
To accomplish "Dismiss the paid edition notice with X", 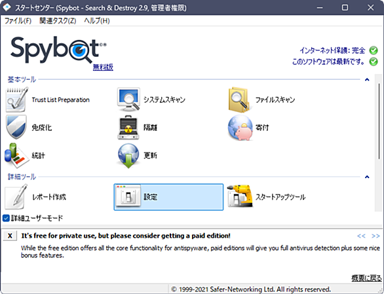I will point(10,236).
